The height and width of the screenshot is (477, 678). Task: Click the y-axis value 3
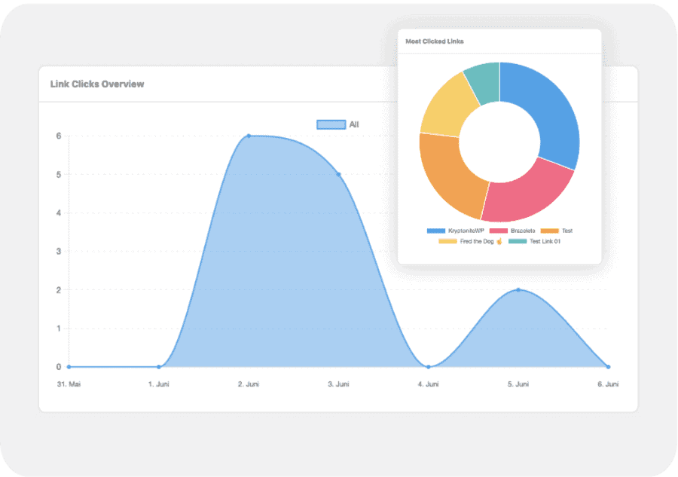(x=58, y=251)
